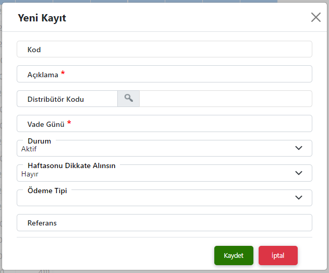Click the chevron in the Haftasonu Dikkate Alınsın field

click(299, 173)
